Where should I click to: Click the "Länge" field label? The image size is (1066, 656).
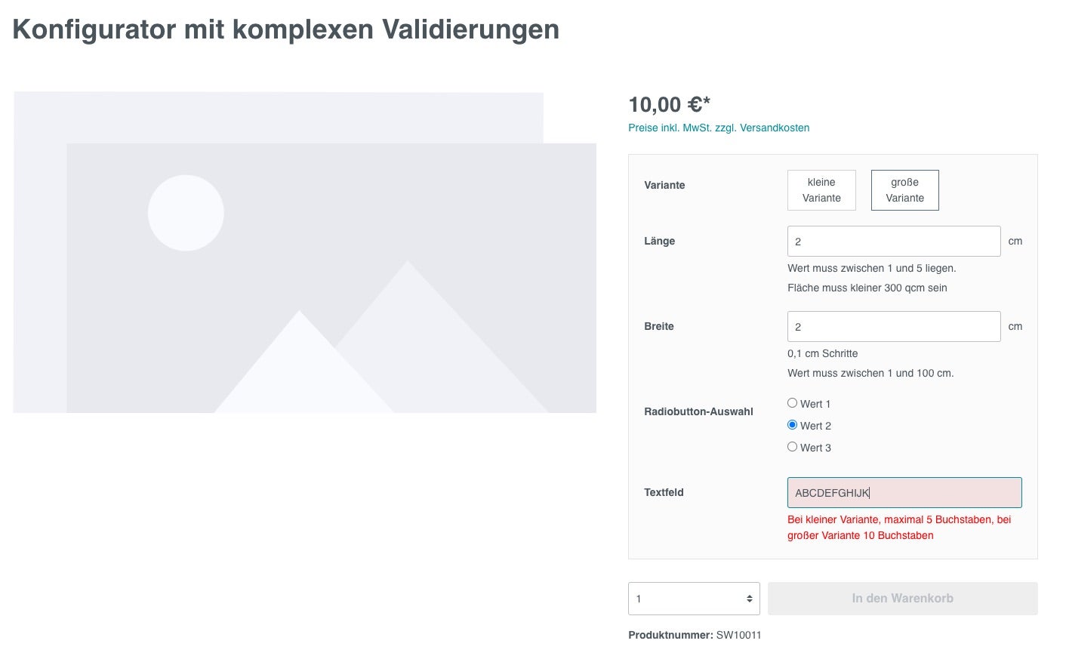(x=660, y=241)
